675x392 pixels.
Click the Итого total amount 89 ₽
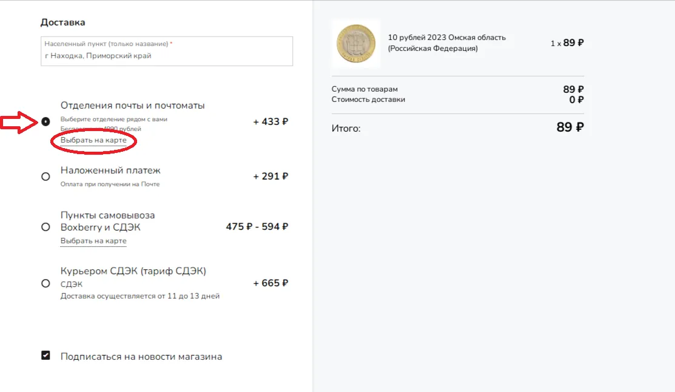pos(570,127)
